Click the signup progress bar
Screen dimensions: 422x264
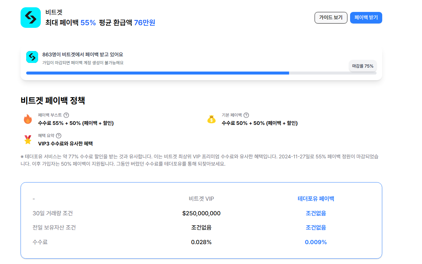(201, 73)
